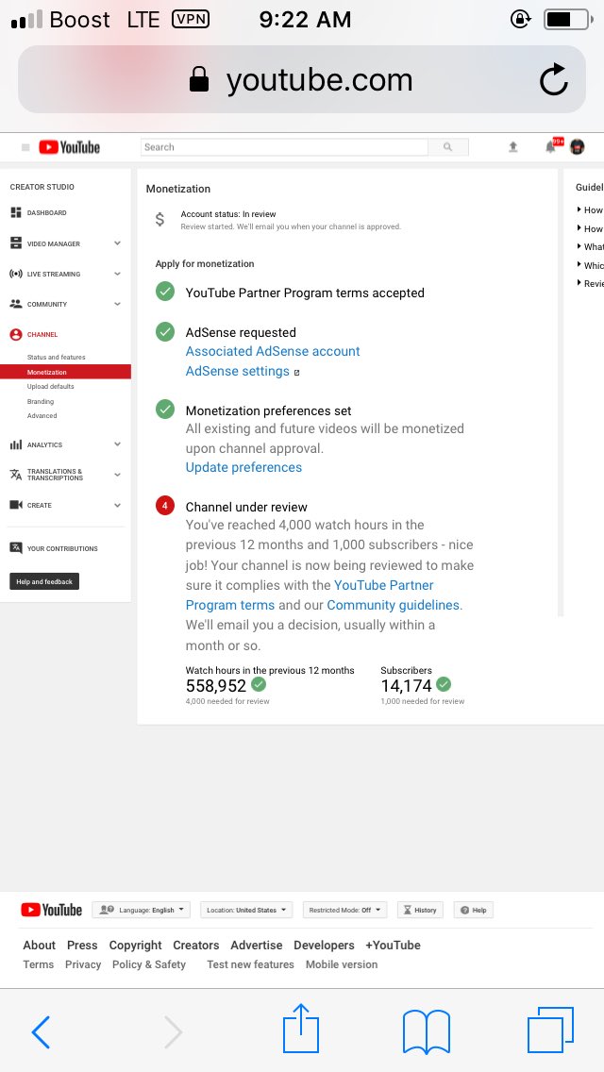Viewport: 604px width, 1072px height.
Task: Click the YouTube logo in header
Action: [69, 147]
